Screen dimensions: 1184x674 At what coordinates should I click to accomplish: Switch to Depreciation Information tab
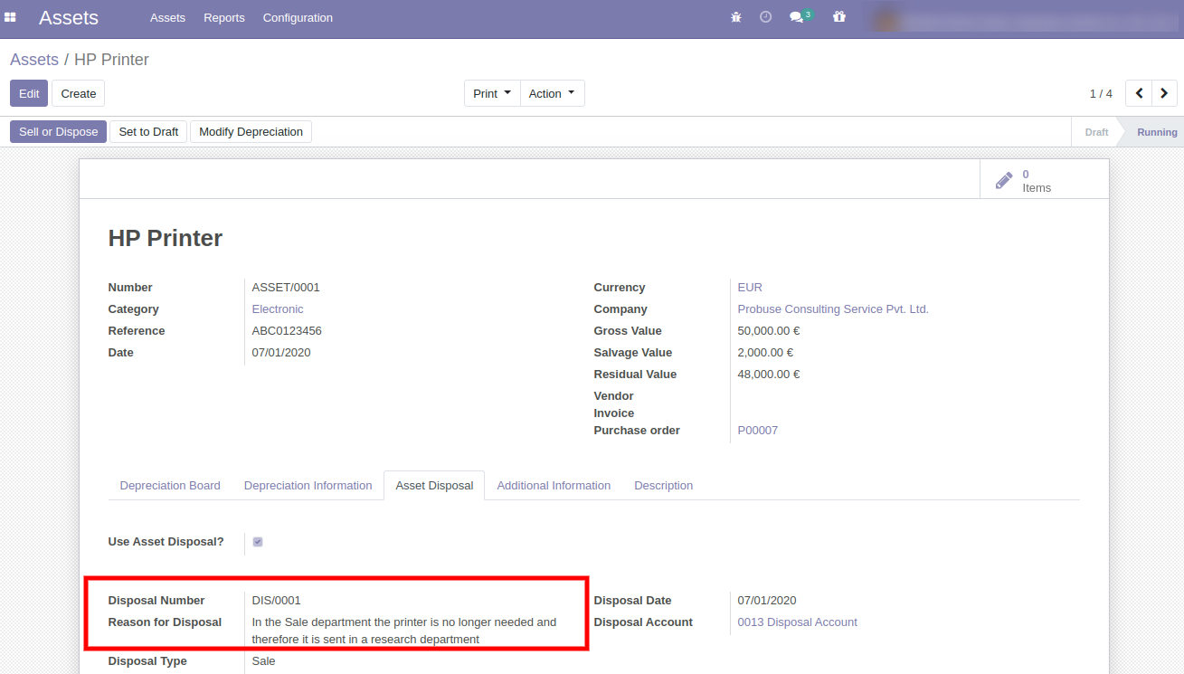(308, 486)
